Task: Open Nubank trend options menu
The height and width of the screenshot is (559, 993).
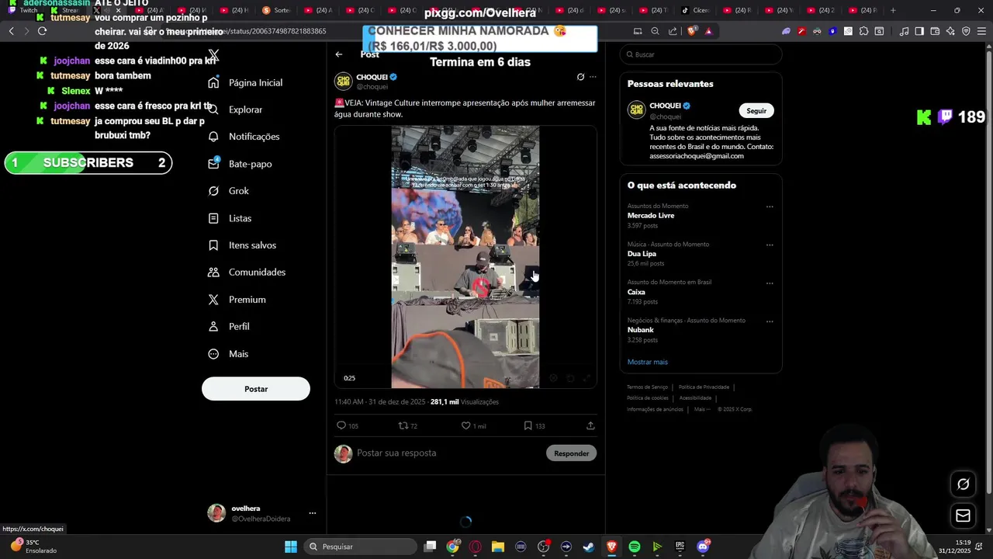Action: point(770,321)
